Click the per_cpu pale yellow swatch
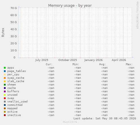This screenshot has height=125, width=140. click(5, 74)
